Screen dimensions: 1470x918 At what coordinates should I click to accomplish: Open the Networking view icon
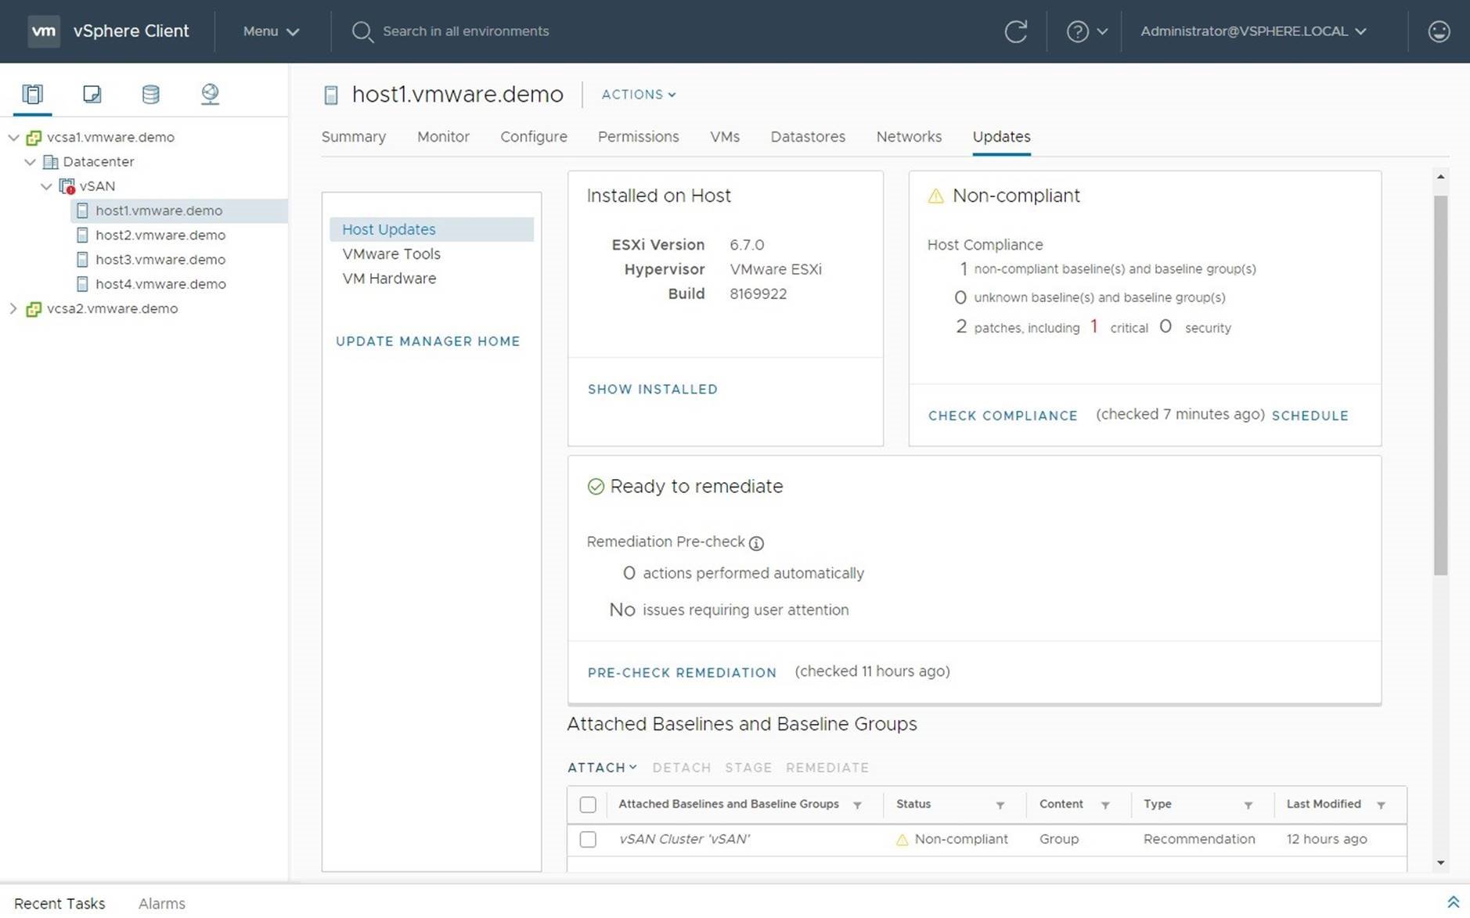tap(210, 94)
